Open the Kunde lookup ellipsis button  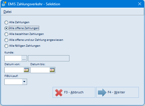[x=24, y=58]
